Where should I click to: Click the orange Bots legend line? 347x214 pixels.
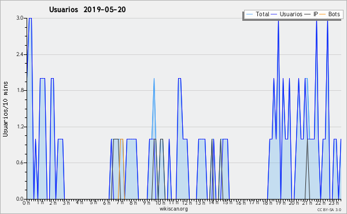click(323, 14)
